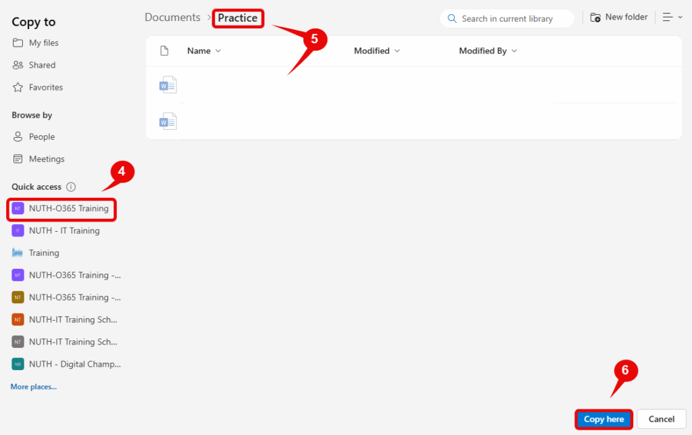The image size is (692, 435).
Task: Go to Documents breadcrumb
Action: pos(172,18)
